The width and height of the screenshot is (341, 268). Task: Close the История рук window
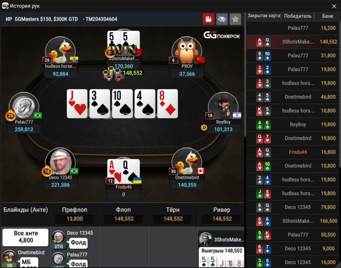tap(334, 6)
